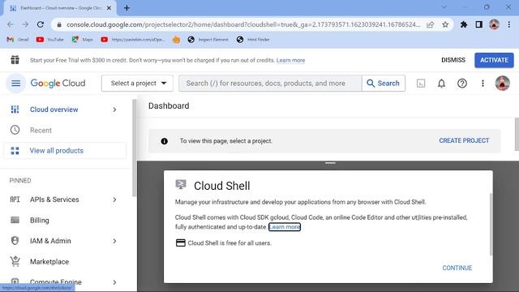
Task: Open Chrome's three-dot menu
Action: (509, 24)
